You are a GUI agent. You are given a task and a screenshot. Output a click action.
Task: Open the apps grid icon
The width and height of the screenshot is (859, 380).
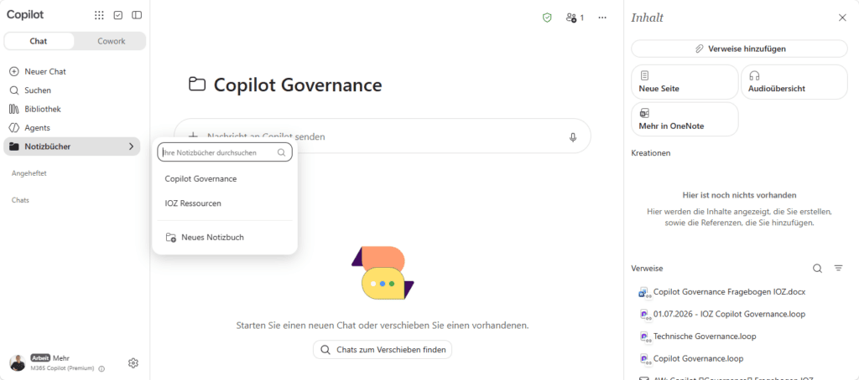click(99, 15)
